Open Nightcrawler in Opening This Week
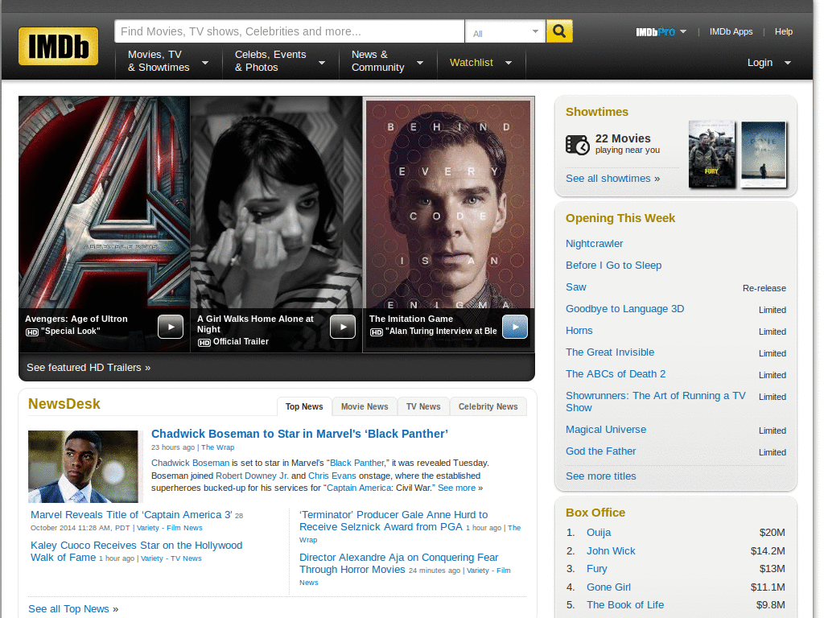Image resolution: width=824 pixels, height=618 pixels. 595,244
